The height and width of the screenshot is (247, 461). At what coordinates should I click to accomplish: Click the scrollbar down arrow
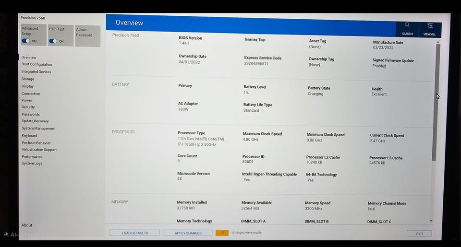click(x=431, y=221)
